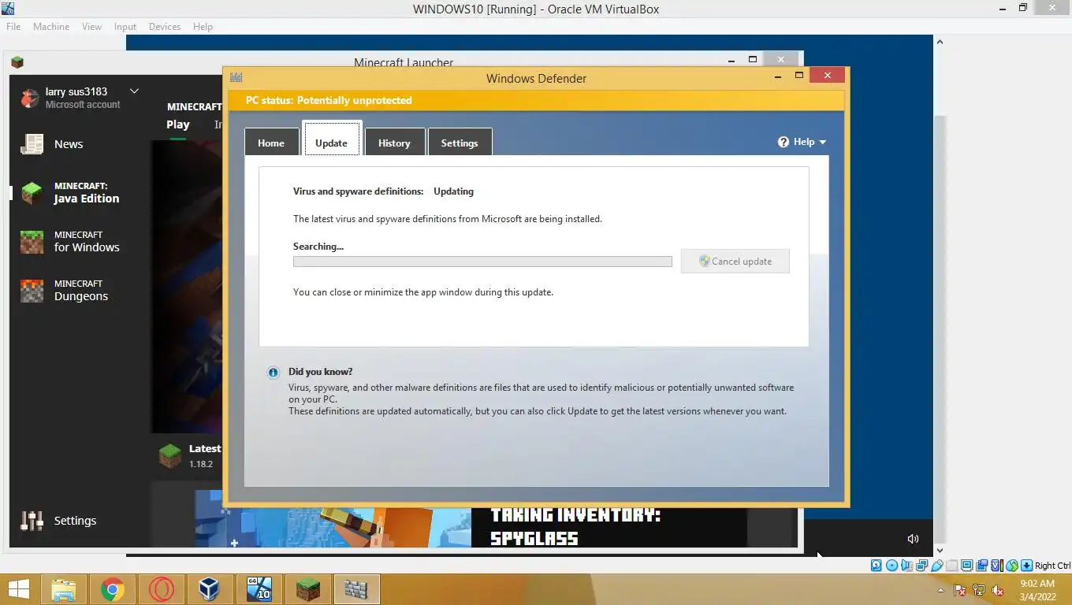Click the VirtualBox hard disk activity icon
The height and width of the screenshot is (605, 1072).
pyautogui.click(x=877, y=566)
